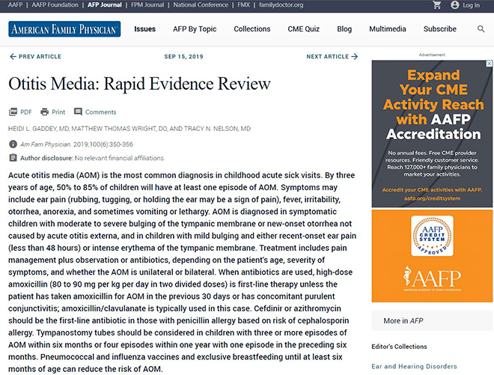
Task: Go to the PREV ARTICLE link
Action: 40,56
